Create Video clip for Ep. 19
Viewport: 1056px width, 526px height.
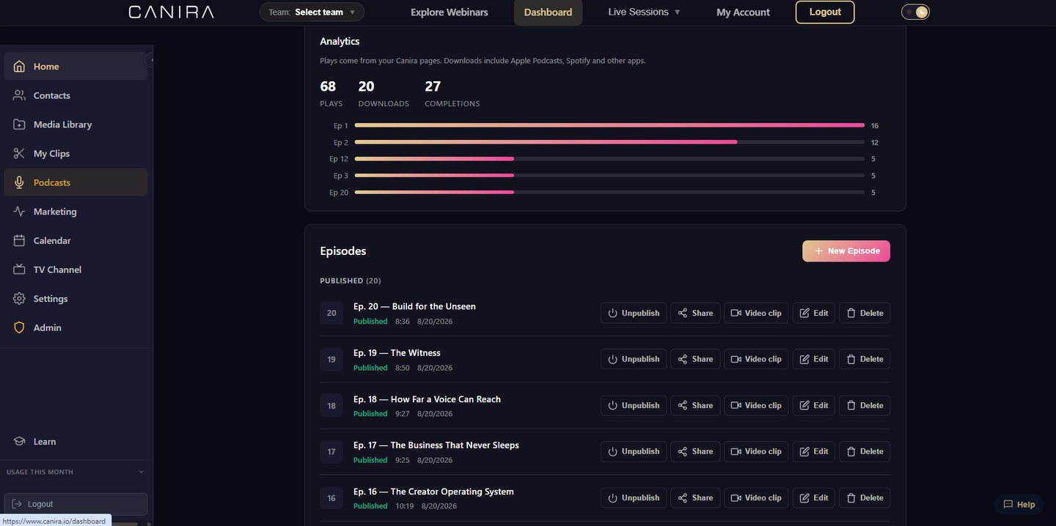coord(757,359)
